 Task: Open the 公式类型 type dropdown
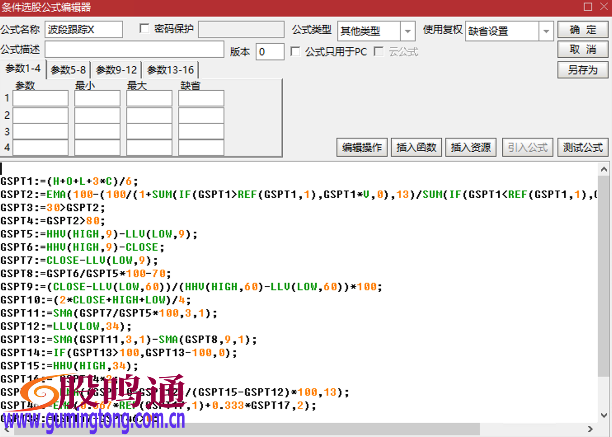(x=407, y=31)
